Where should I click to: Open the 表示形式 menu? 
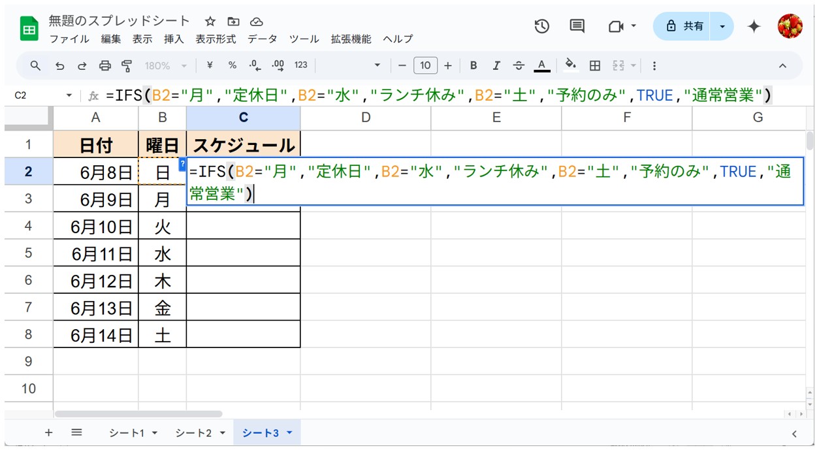(216, 39)
